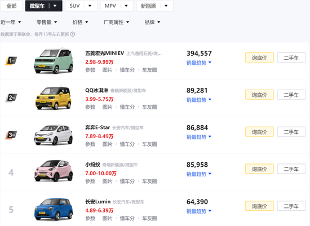
Task: Open dropdown arrow beside SUV
Action: point(90,6)
